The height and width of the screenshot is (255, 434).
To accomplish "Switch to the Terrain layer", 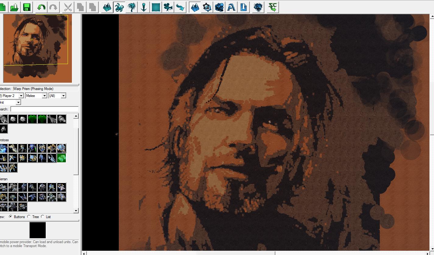I will point(107,7).
